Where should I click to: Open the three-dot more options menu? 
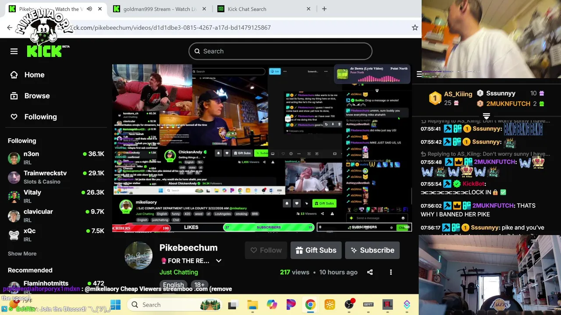click(x=391, y=272)
